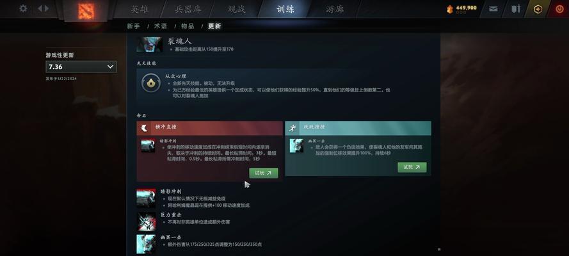Click the 裂魂人 hero portrait
The height and width of the screenshot is (256, 569).
click(x=150, y=44)
